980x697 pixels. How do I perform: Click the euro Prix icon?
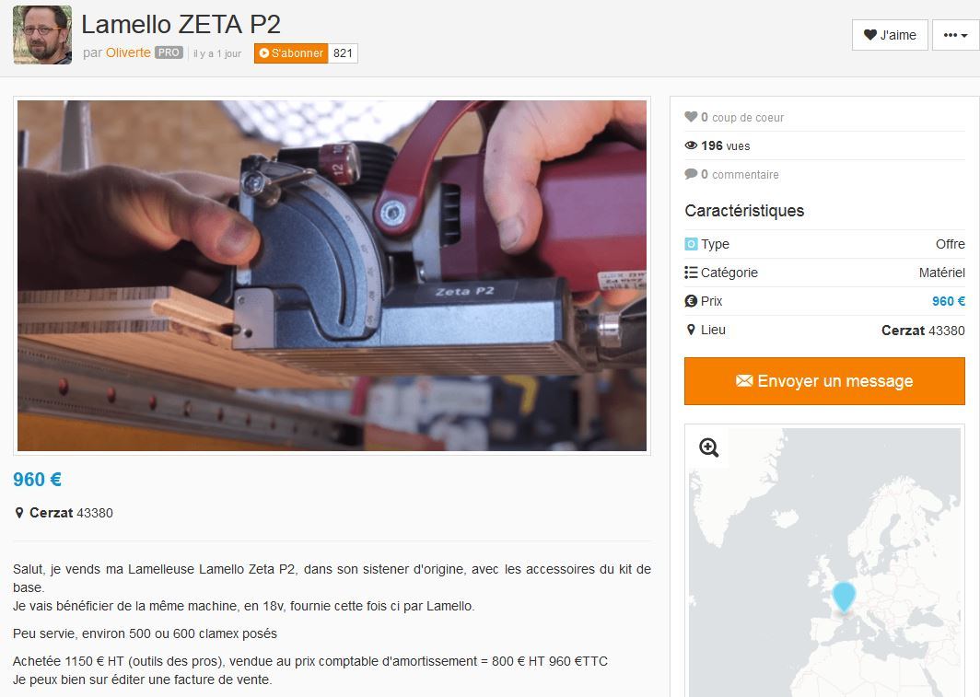click(x=691, y=301)
